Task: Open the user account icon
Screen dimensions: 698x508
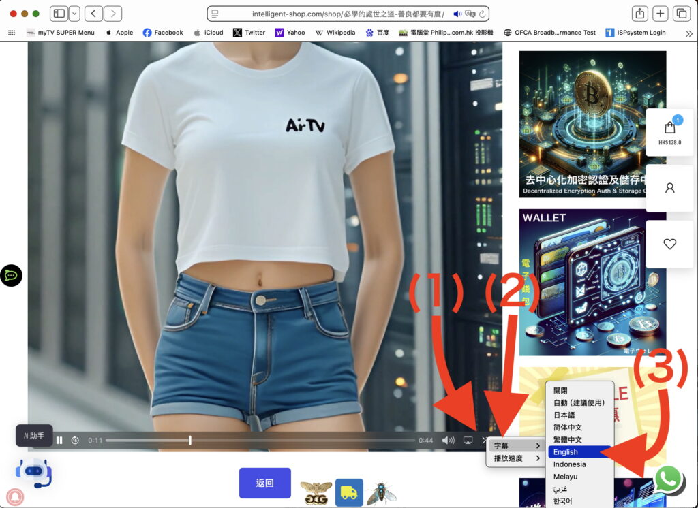Action: pyautogui.click(x=669, y=188)
